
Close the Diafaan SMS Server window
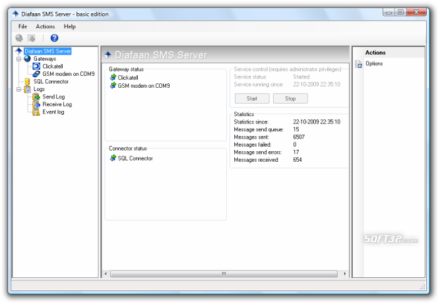pos(416,12)
